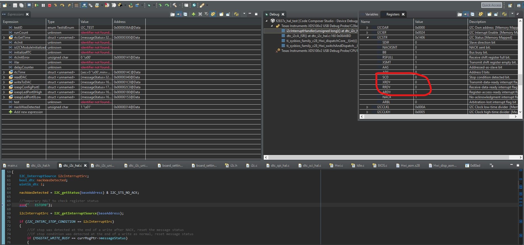Toggle the highlighted network icon in the main toolbar
The width and height of the screenshot is (524, 245).
(x=84, y=5)
